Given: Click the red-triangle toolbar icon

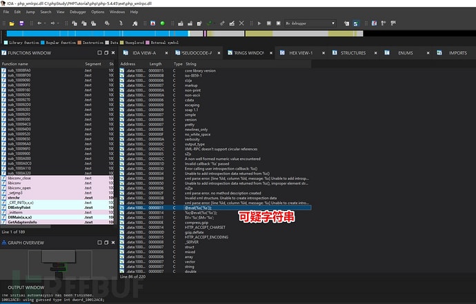Looking at the screenshot, I should point(152,23).
